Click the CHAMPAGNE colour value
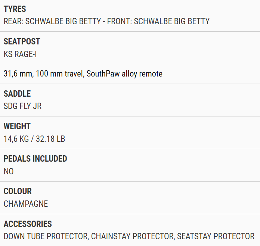Screen dimensions: 260x246 [26, 204]
